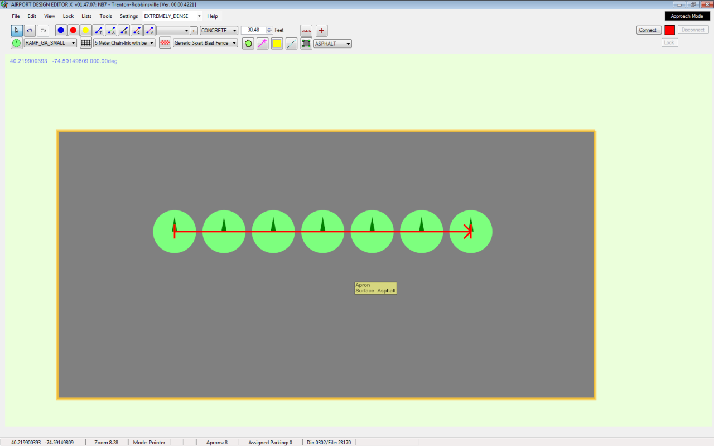This screenshot has height=446, width=714.
Task: Click the middle fourth green parking circle
Action: [x=322, y=232]
